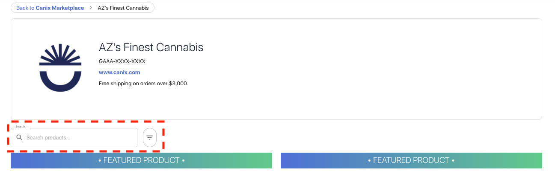Click the logo's lower semicircle shape
This screenshot has height=171, width=555.
click(x=60, y=82)
